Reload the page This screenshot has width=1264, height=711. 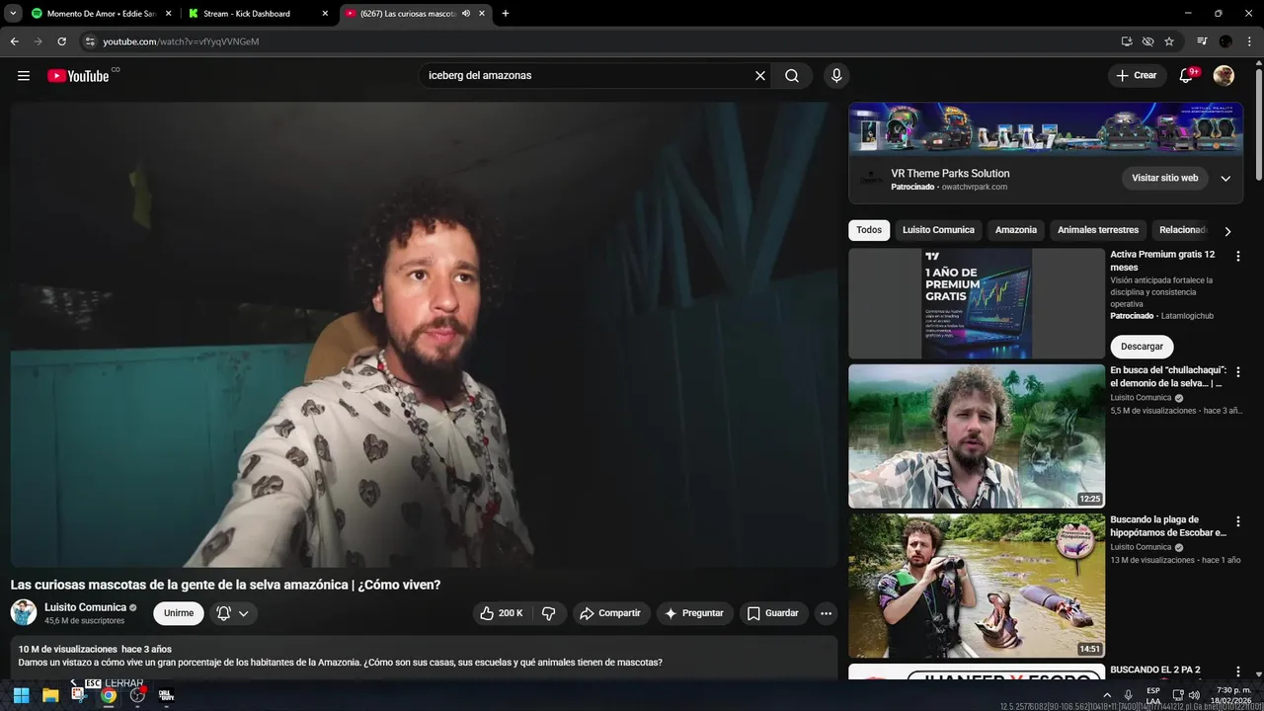(x=61, y=41)
